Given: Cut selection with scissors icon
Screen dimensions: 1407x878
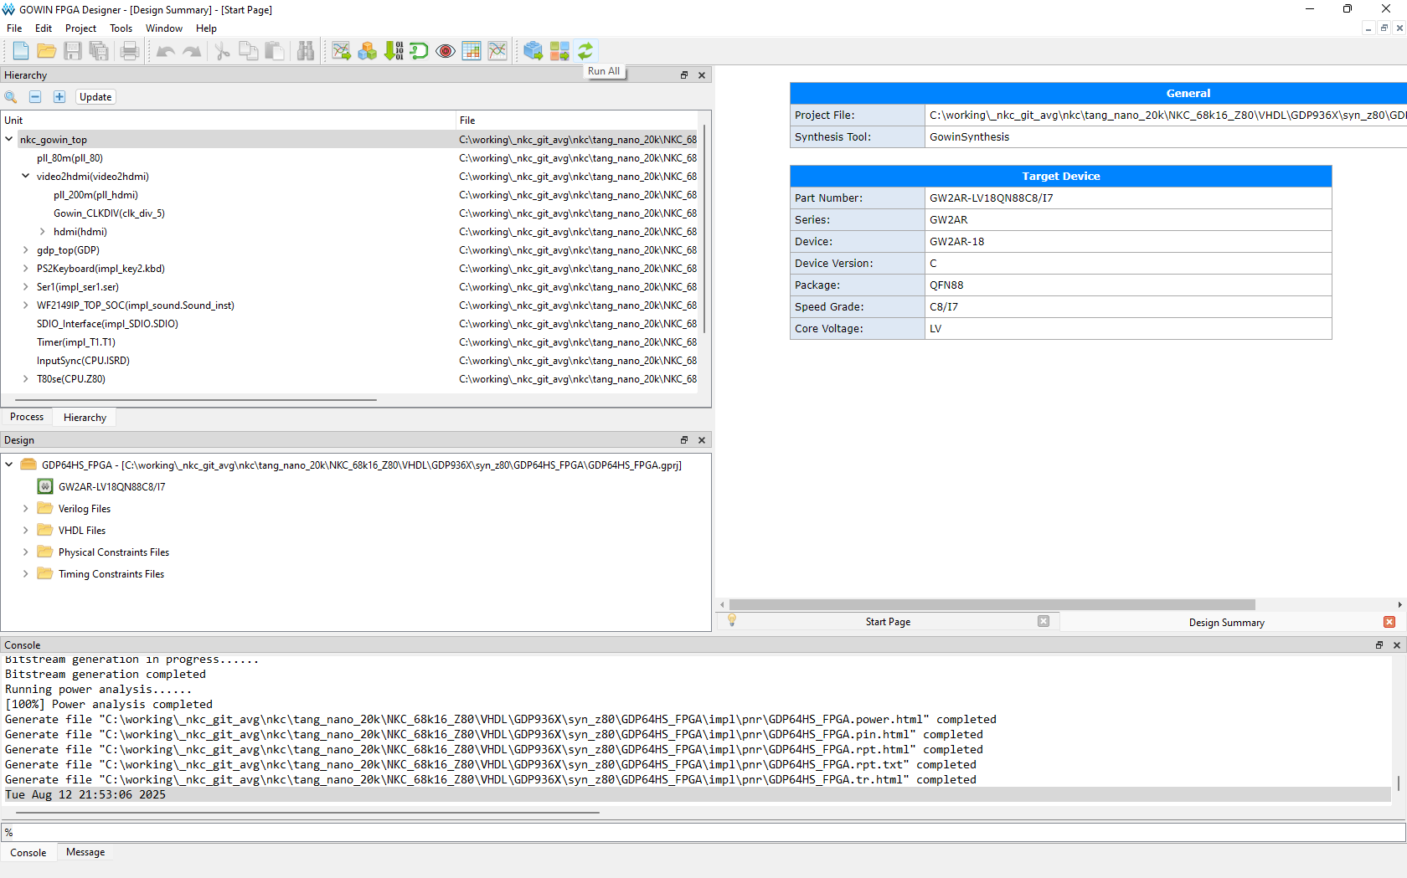Looking at the screenshot, I should [222, 51].
